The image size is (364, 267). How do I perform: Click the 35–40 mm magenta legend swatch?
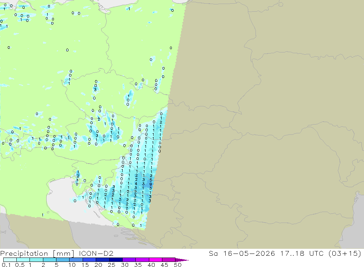(x=142, y=260)
